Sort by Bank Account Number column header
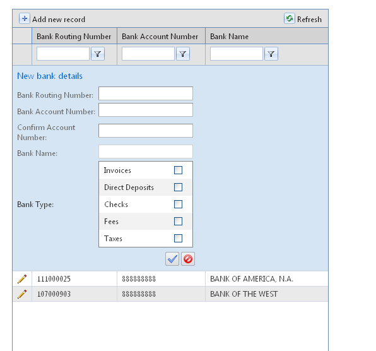 point(160,37)
